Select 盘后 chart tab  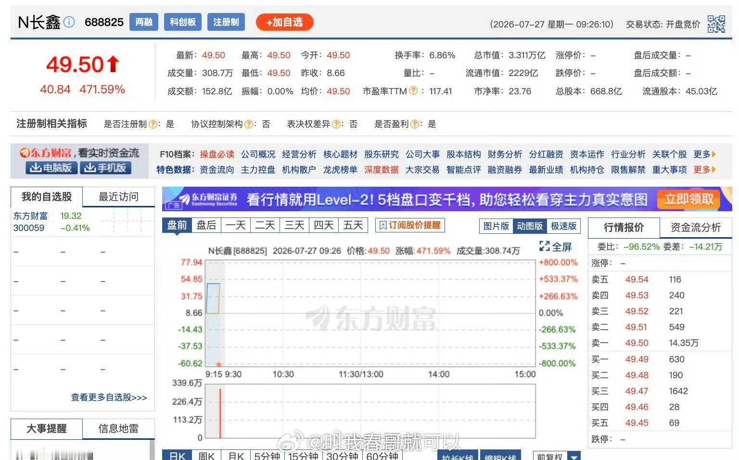(206, 225)
